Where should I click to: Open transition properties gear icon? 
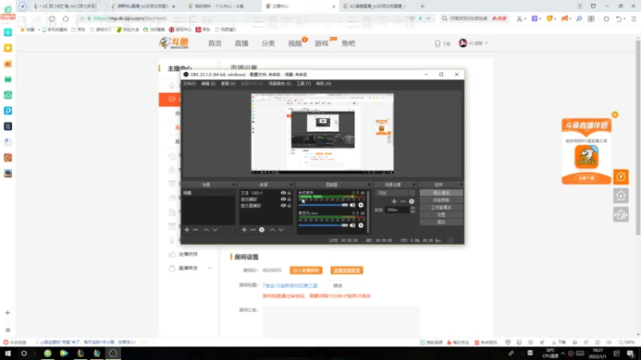(x=412, y=202)
